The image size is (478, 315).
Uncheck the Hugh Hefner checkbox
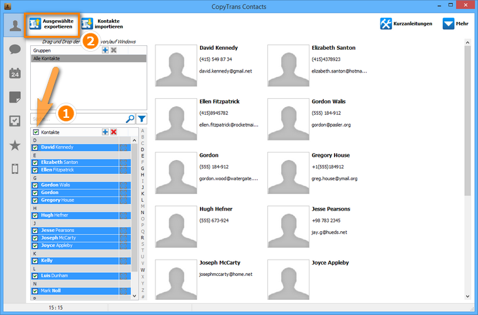[x=35, y=215]
